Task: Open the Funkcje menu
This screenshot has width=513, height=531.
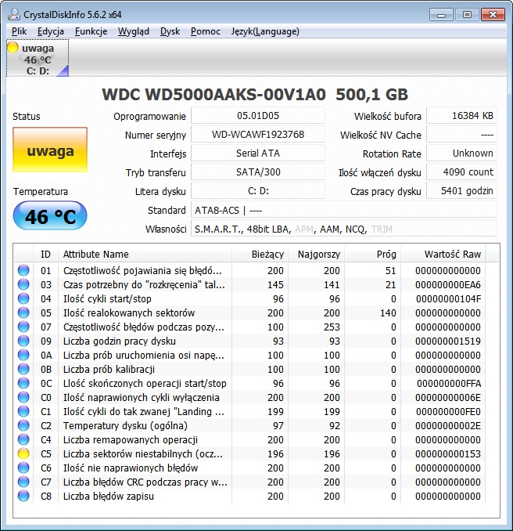Action: click(91, 31)
